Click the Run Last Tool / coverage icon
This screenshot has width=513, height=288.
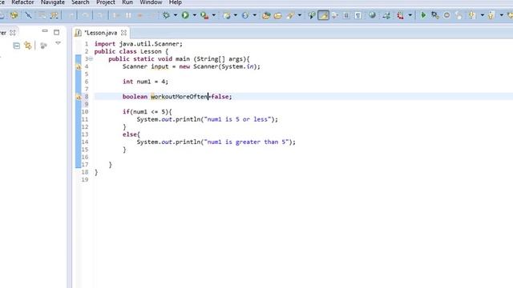204,15
